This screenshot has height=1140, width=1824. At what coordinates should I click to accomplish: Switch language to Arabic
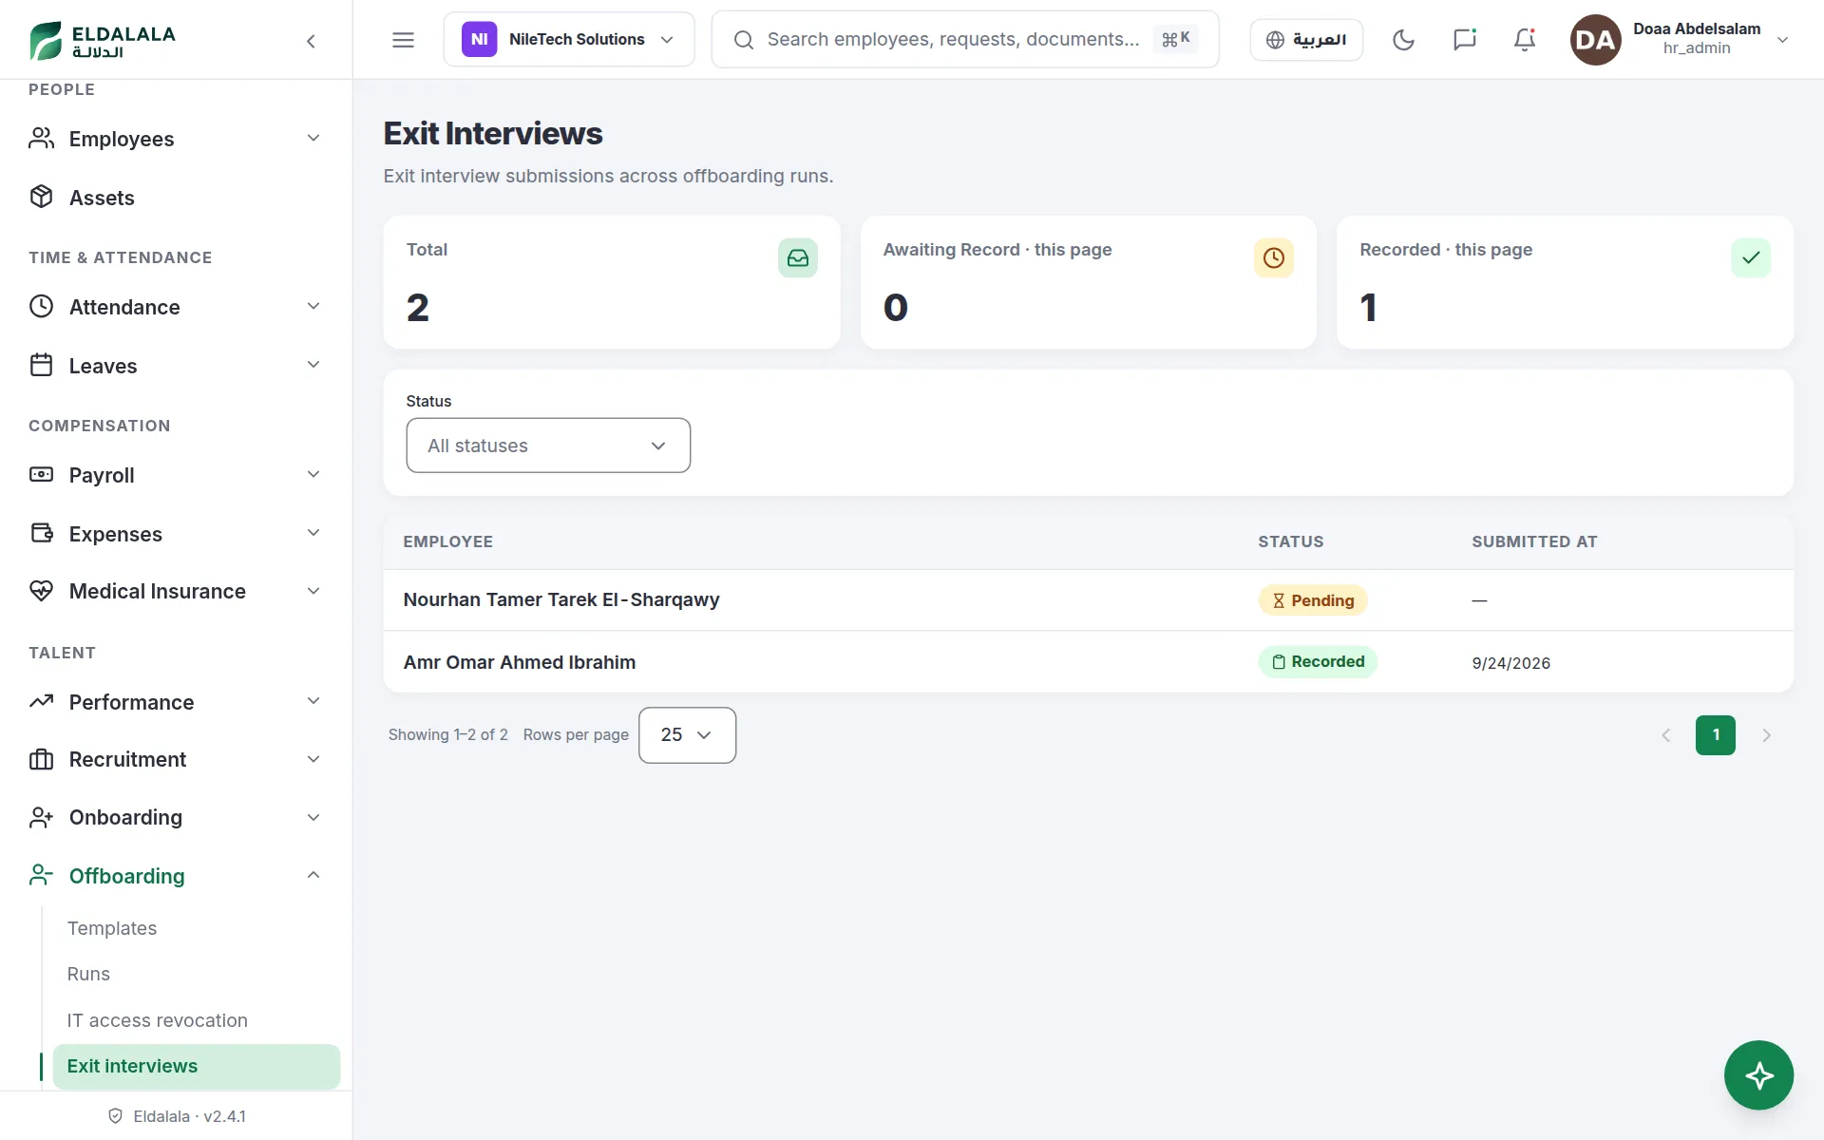click(x=1306, y=40)
